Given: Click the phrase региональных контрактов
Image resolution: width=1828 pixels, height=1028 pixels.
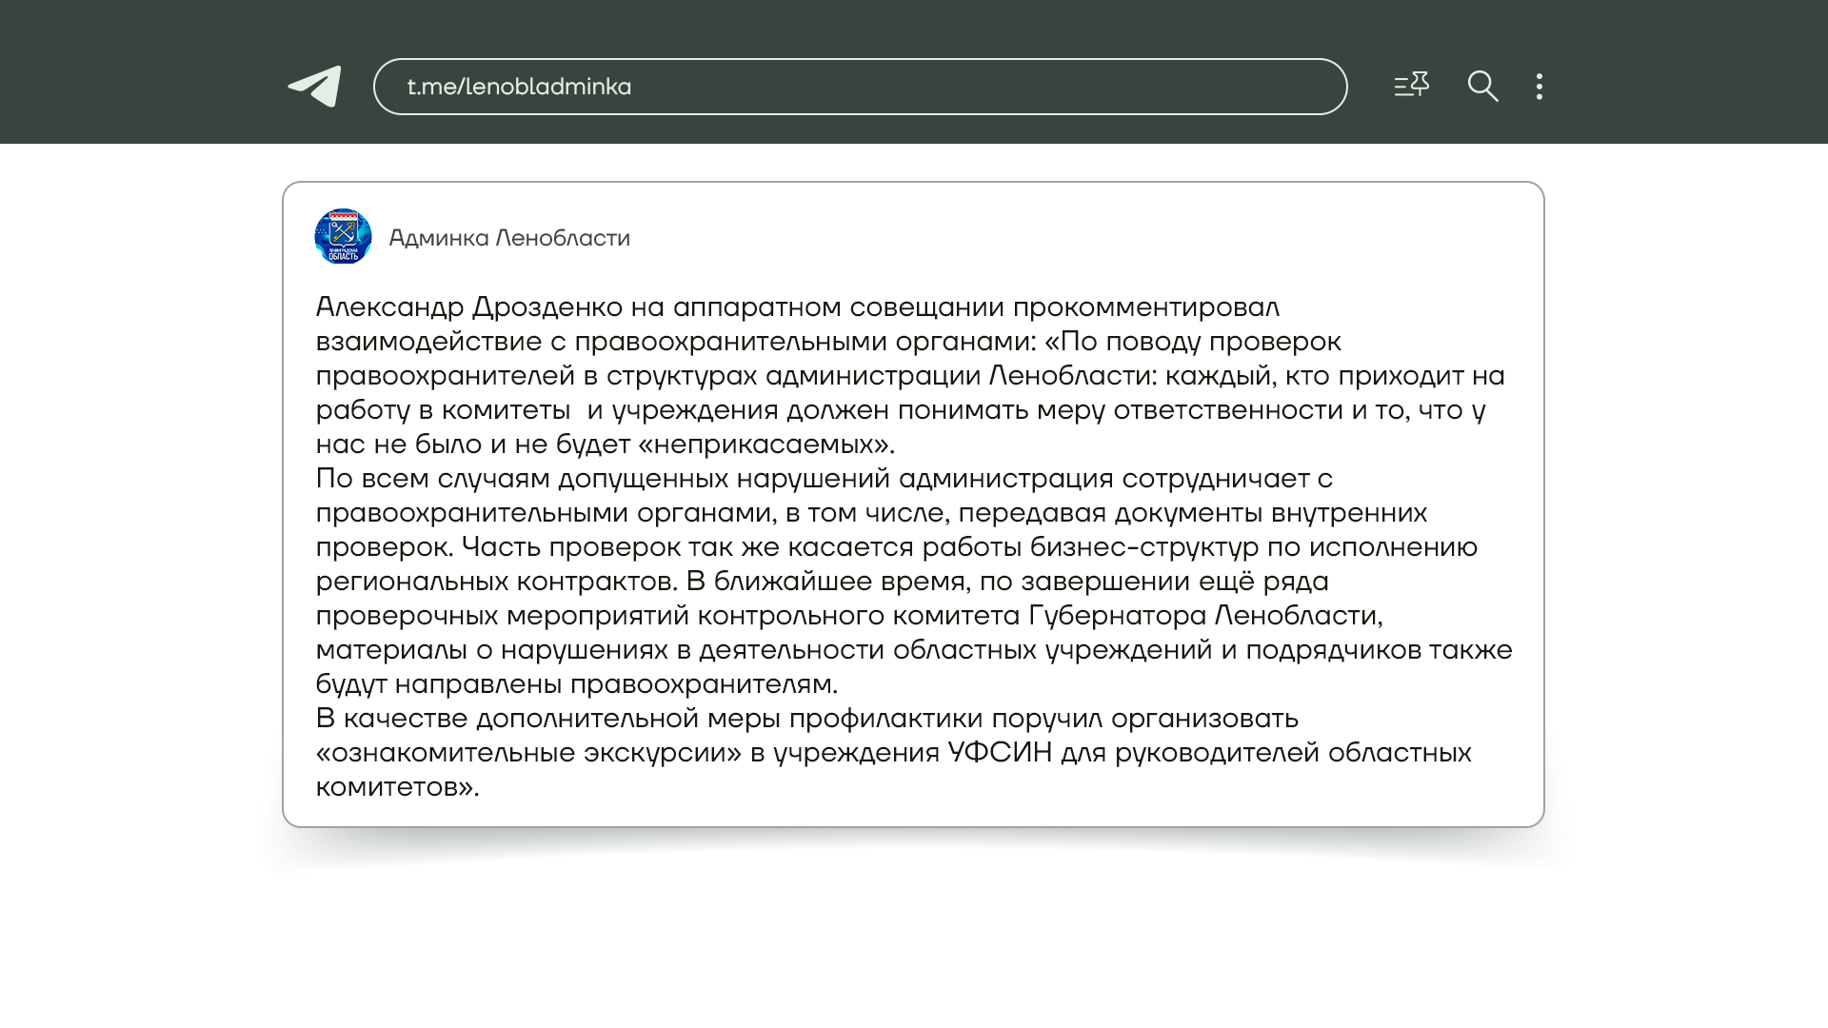Looking at the screenshot, I should (x=495, y=582).
